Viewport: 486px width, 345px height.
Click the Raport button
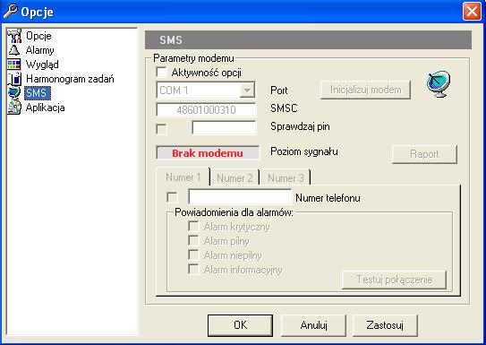tap(424, 154)
